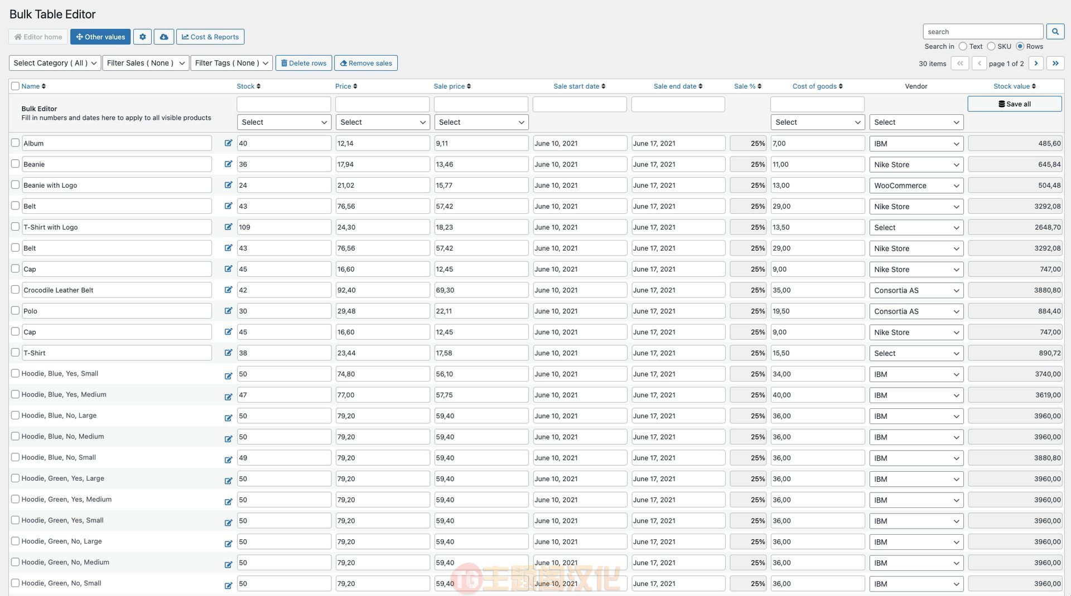The height and width of the screenshot is (596, 1071).
Task: Open bulk editor Cost of goods Select dropdown
Action: pos(818,122)
